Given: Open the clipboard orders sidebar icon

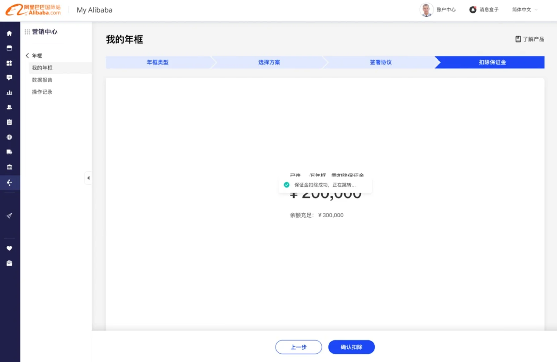Looking at the screenshot, I should (9, 122).
